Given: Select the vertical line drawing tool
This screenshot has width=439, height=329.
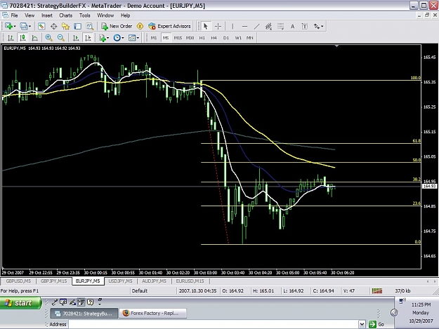Looking at the screenshot, I should click(x=232, y=26).
